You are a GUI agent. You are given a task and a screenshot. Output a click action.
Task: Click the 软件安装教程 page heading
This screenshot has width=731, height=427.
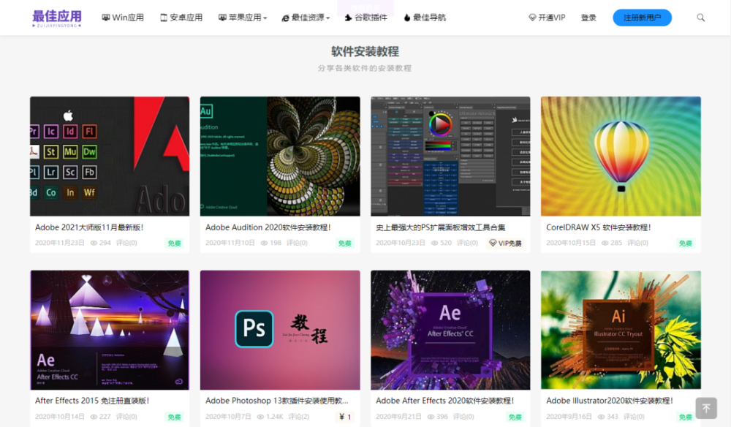(x=365, y=51)
